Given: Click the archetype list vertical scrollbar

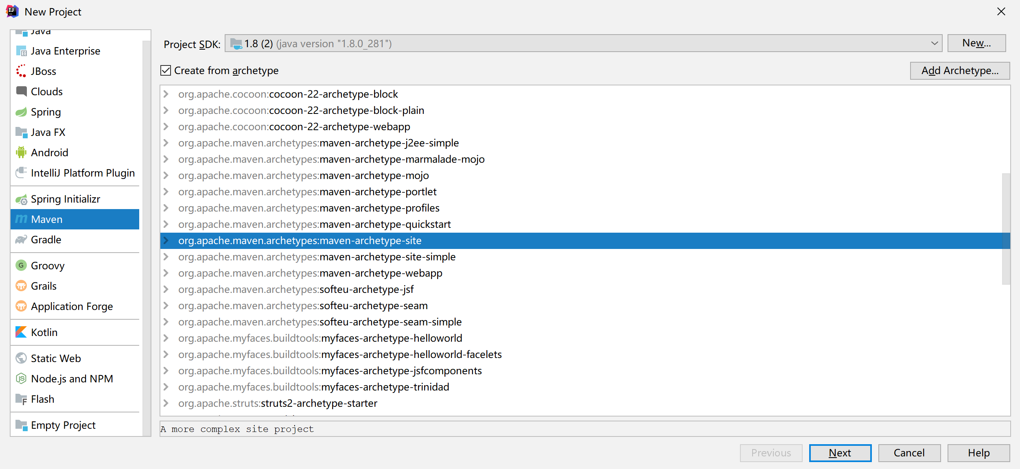Looking at the screenshot, I should [x=1006, y=229].
